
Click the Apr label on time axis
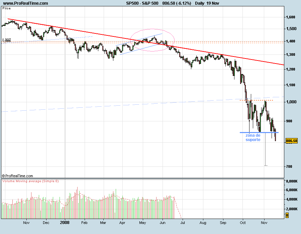122,223
